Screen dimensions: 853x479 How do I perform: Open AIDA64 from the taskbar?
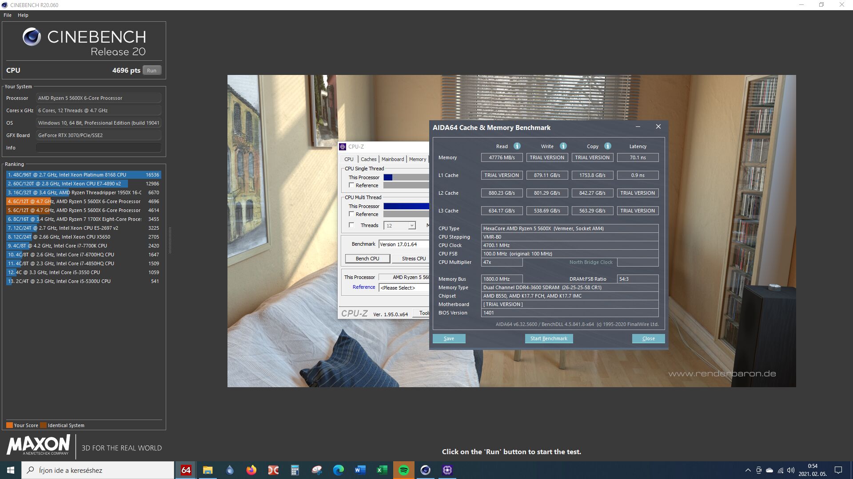pyautogui.click(x=186, y=470)
